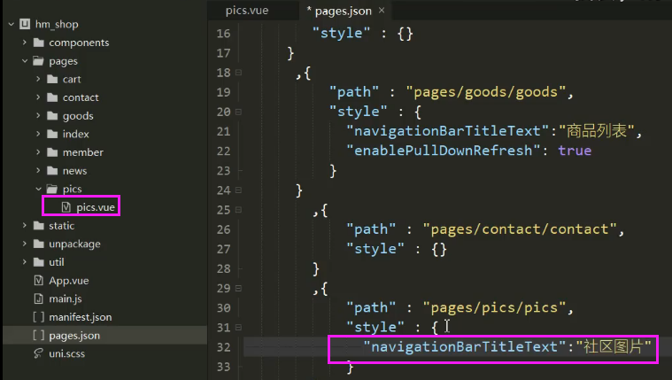The height and width of the screenshot is (380, 672).
Task: Expand the util folder chevron
Action: pos(25,261)
